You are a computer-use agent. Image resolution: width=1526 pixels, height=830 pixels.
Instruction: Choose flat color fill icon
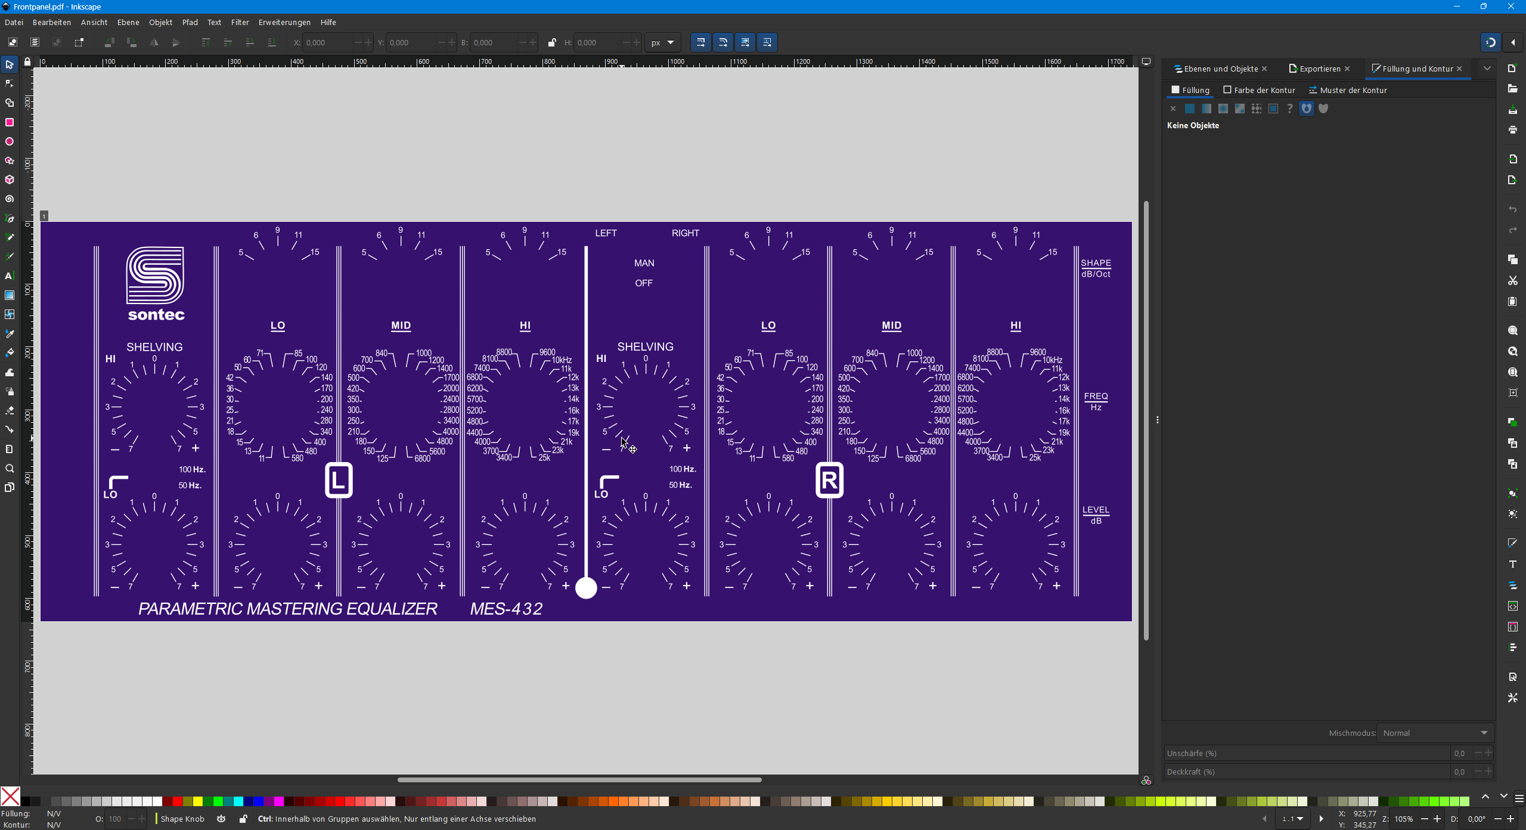pos(1190,109)
